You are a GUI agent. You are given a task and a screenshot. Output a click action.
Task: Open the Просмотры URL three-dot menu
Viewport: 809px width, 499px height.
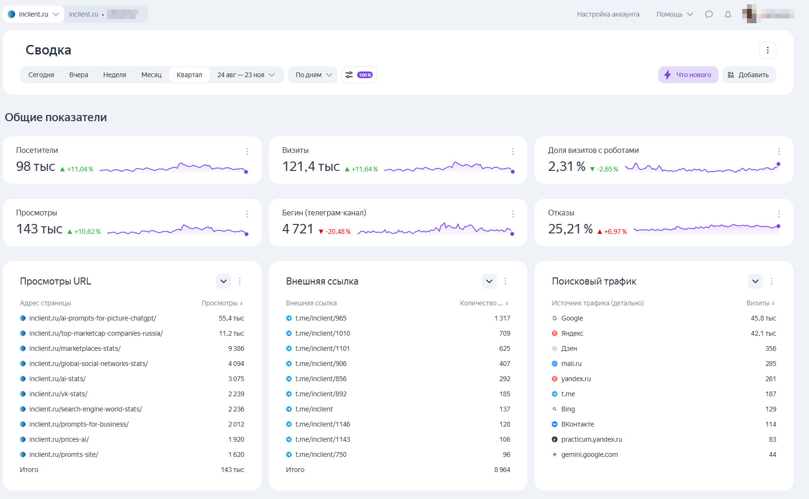click(240, 281)
